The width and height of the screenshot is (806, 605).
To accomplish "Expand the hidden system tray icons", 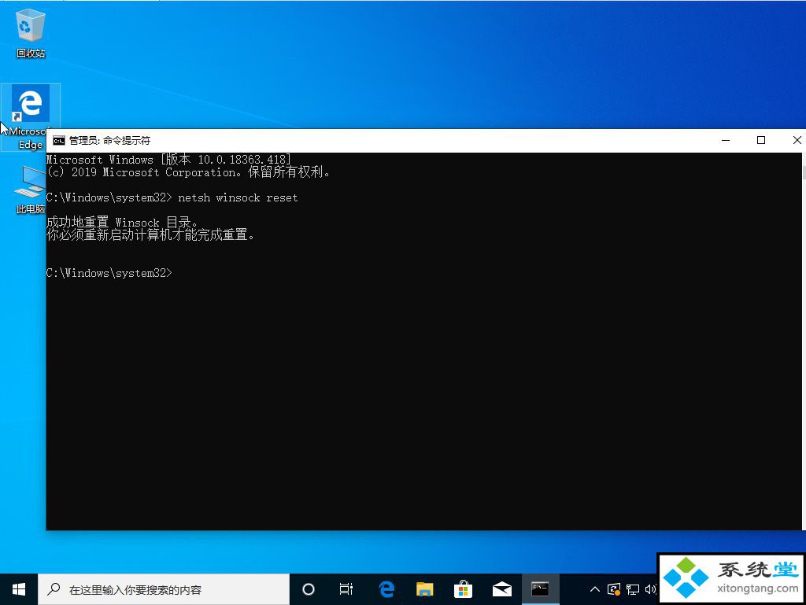I will [595, 589].
